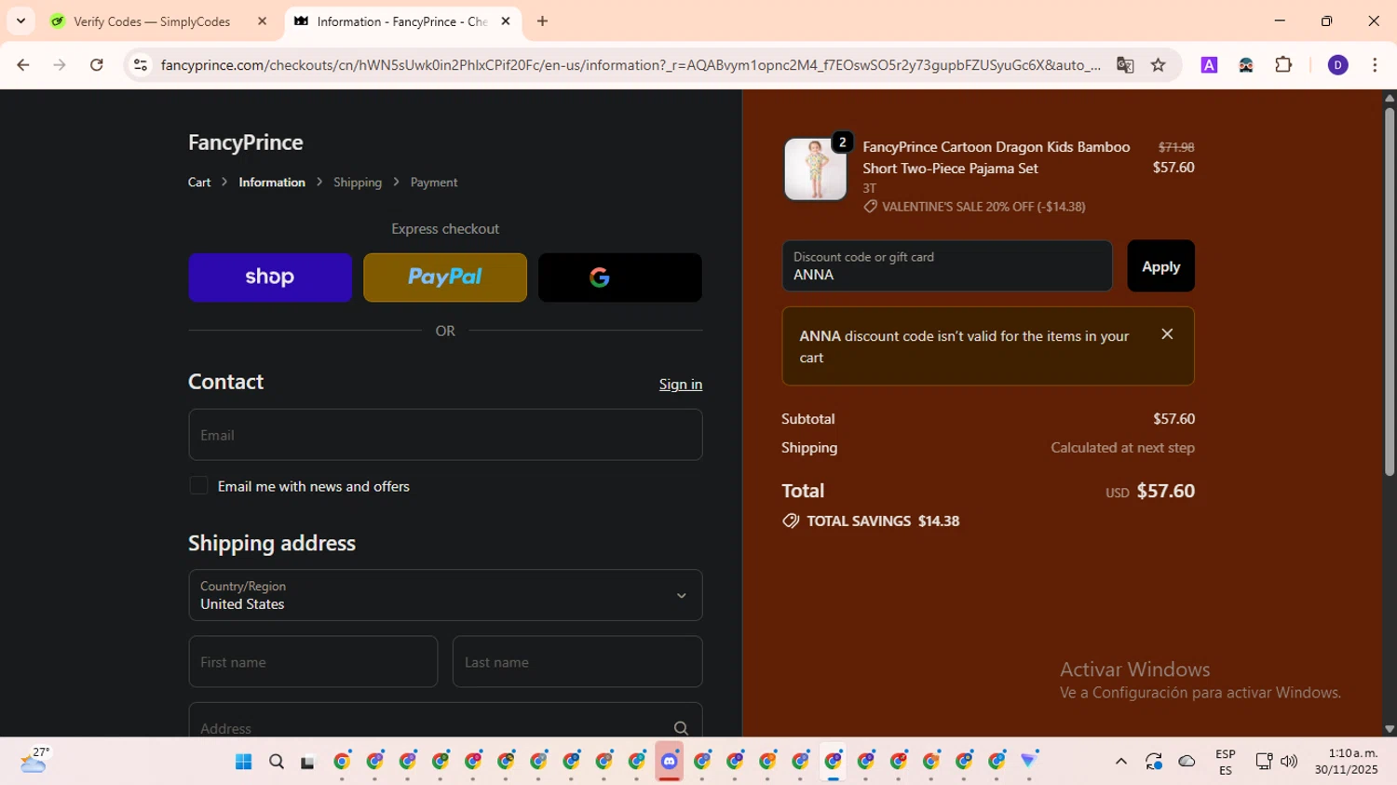The image size is (1397, 785).
Task: Apply the discount code
Action: (x=1160, y=266)
